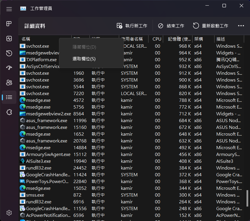Click the run new task icon
This screenshot has width=250, height=221.
pos(119,25)
